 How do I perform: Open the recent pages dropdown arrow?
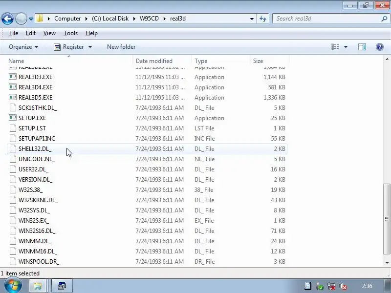(x=31, y=19)
